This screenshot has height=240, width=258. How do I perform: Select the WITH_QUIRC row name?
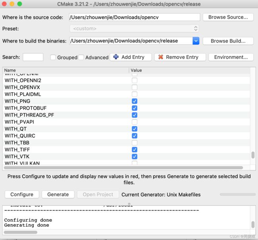point(20,136)
